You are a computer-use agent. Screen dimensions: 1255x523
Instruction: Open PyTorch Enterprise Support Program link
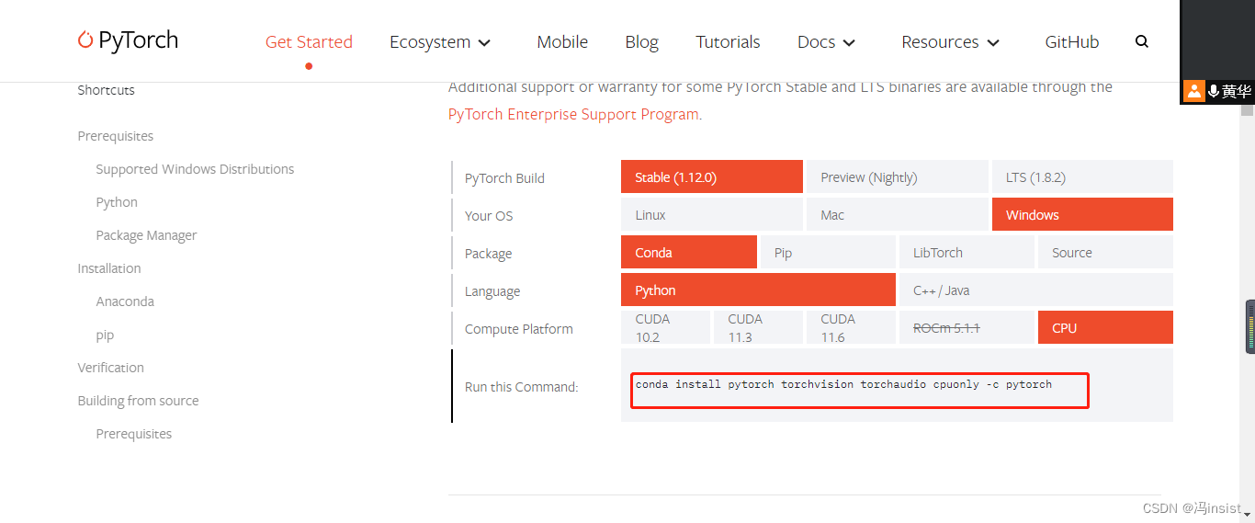(x=573, y=115)
